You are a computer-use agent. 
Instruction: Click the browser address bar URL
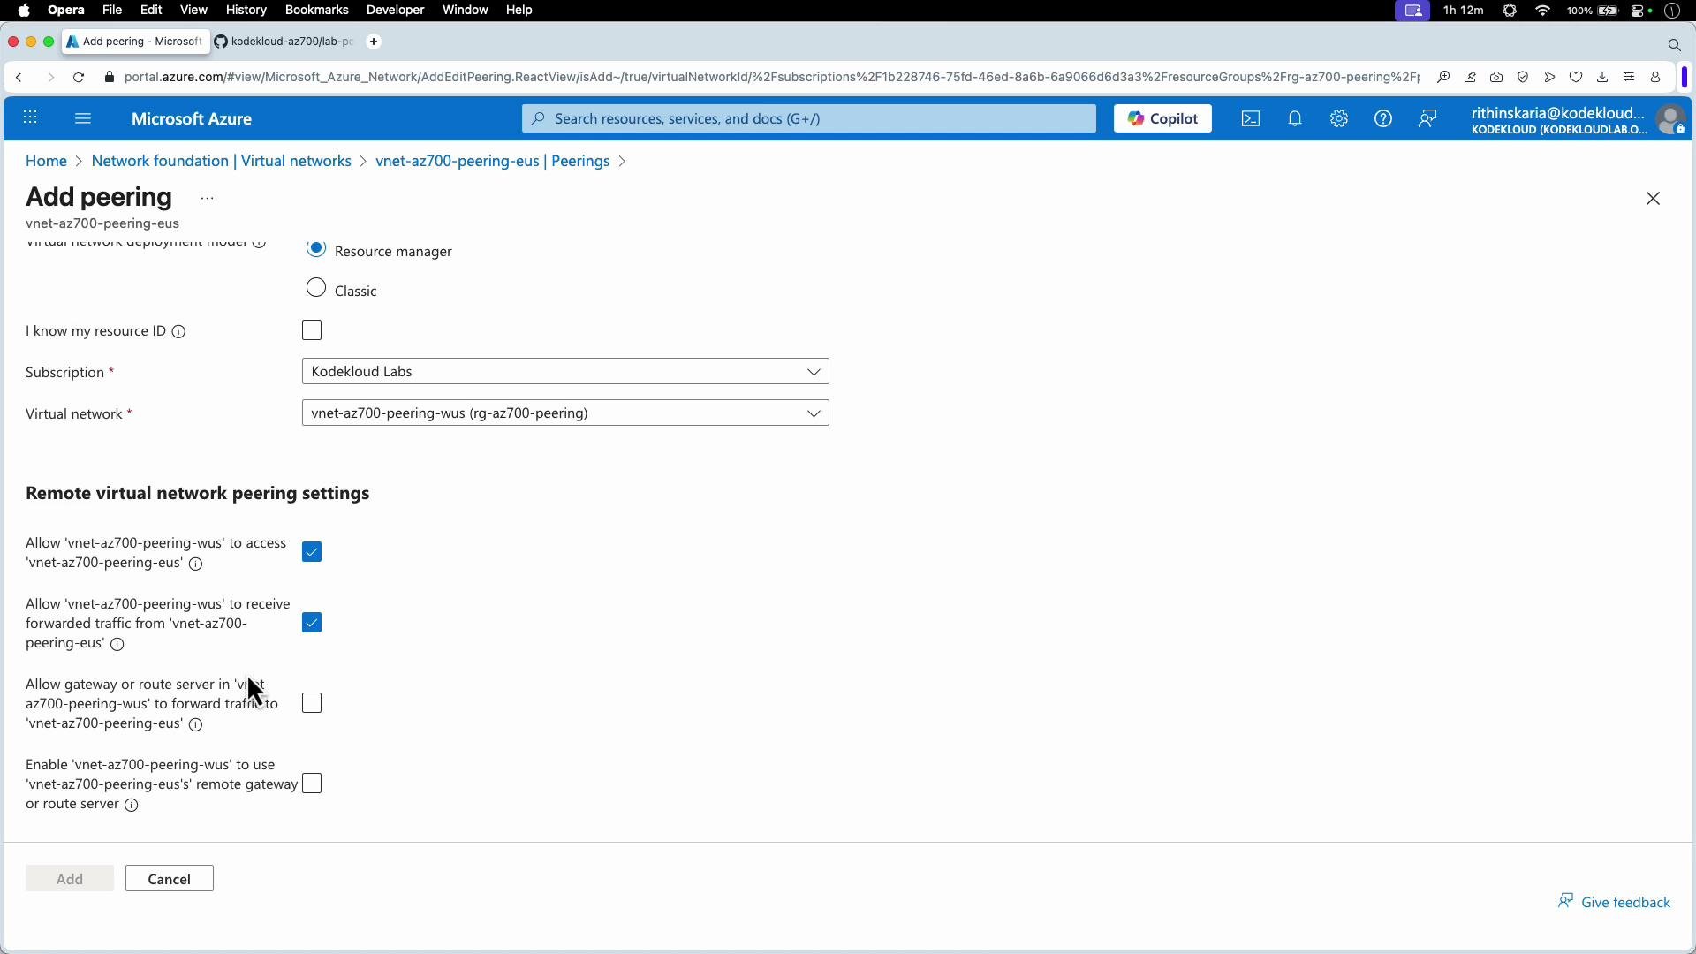771,78
